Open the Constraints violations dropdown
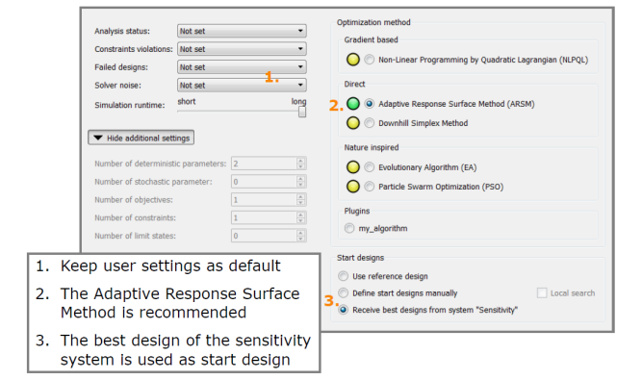Screen dimensions: 642x380 [242, 49]
